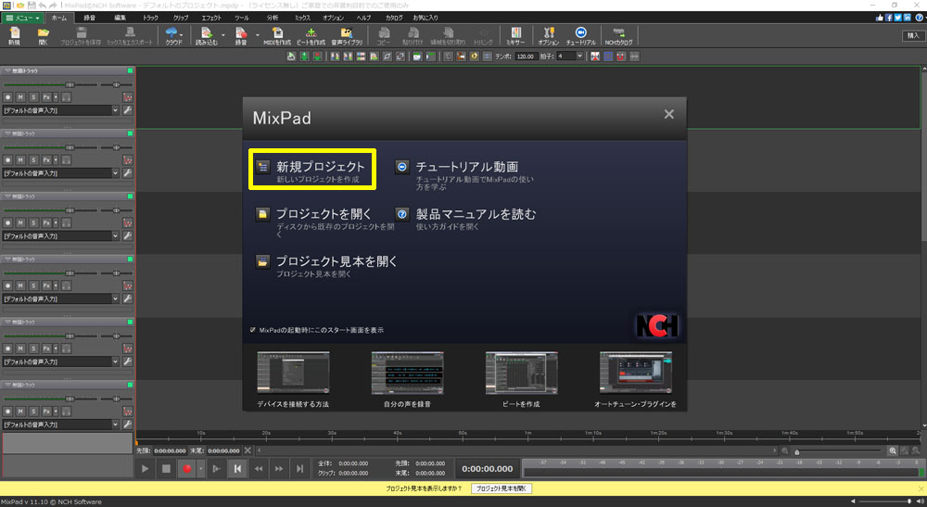Screen dimensions: 927x507
Task: Click the 開く (Open) folder toolbar icon
Action: [44, 35]
